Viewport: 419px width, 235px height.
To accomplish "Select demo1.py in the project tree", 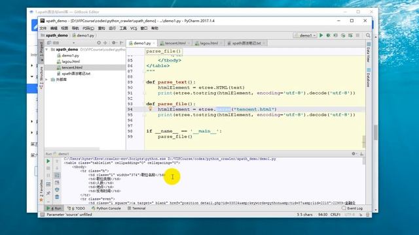I will [x=70, y=55].
